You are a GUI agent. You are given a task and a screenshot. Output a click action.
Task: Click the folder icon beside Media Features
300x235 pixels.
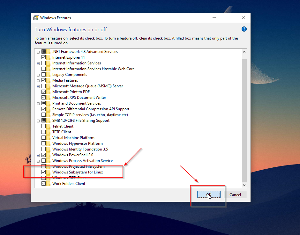[x=49, y=80]
